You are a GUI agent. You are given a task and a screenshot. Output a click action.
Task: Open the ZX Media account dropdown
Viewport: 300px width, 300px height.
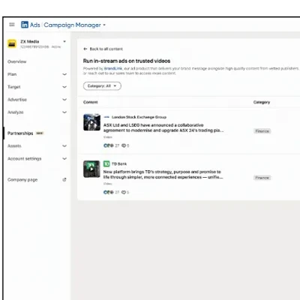[x=64, y=41]
